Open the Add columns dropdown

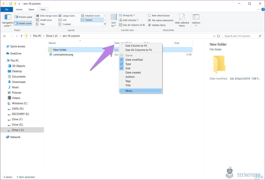[129, 20]
